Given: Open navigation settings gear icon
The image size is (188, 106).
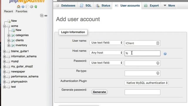Looking at the screenshot, I should point(31,6).
